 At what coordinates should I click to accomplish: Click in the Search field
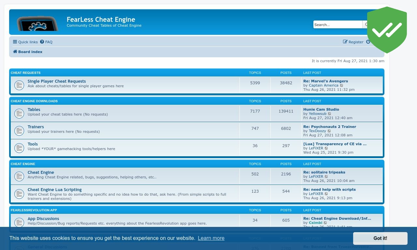(x=338, y=25)
